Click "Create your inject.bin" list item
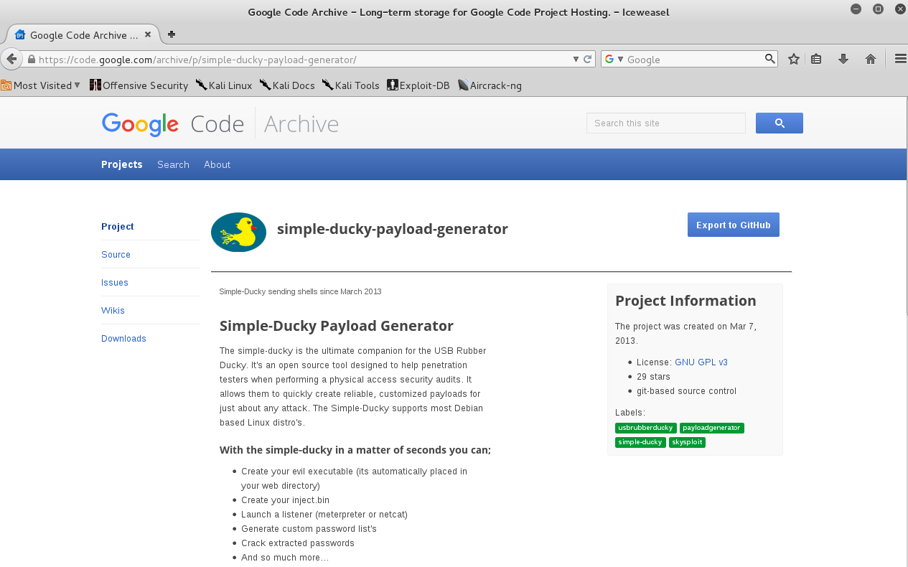The image size is (908, 567). tap(285, 500)
